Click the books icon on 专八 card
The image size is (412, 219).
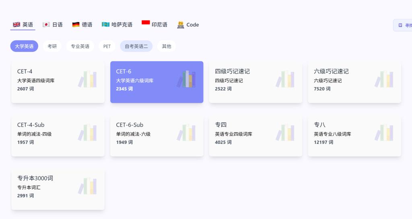pyautogui.click(x=384, y=133)
